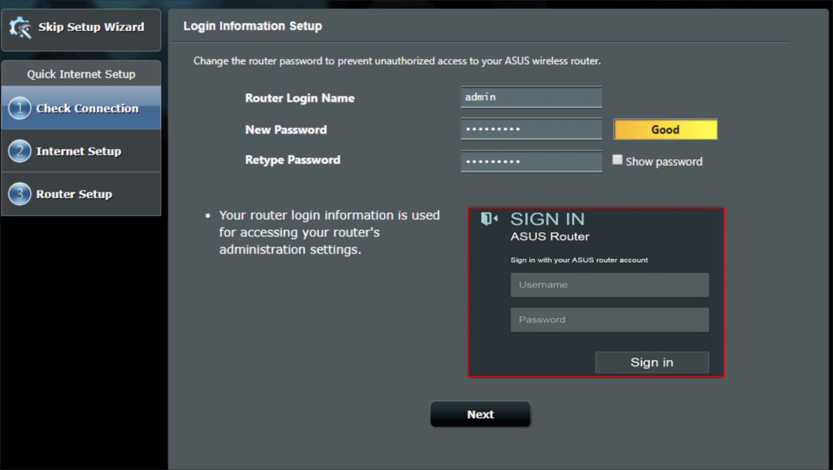
Task: Click the numbered circle for Check Connection
Action: coord(19,108)
